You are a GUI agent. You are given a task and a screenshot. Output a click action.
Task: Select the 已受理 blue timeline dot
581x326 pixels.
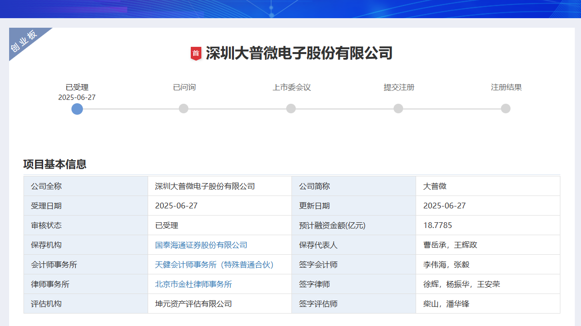[x=77, y=109]
